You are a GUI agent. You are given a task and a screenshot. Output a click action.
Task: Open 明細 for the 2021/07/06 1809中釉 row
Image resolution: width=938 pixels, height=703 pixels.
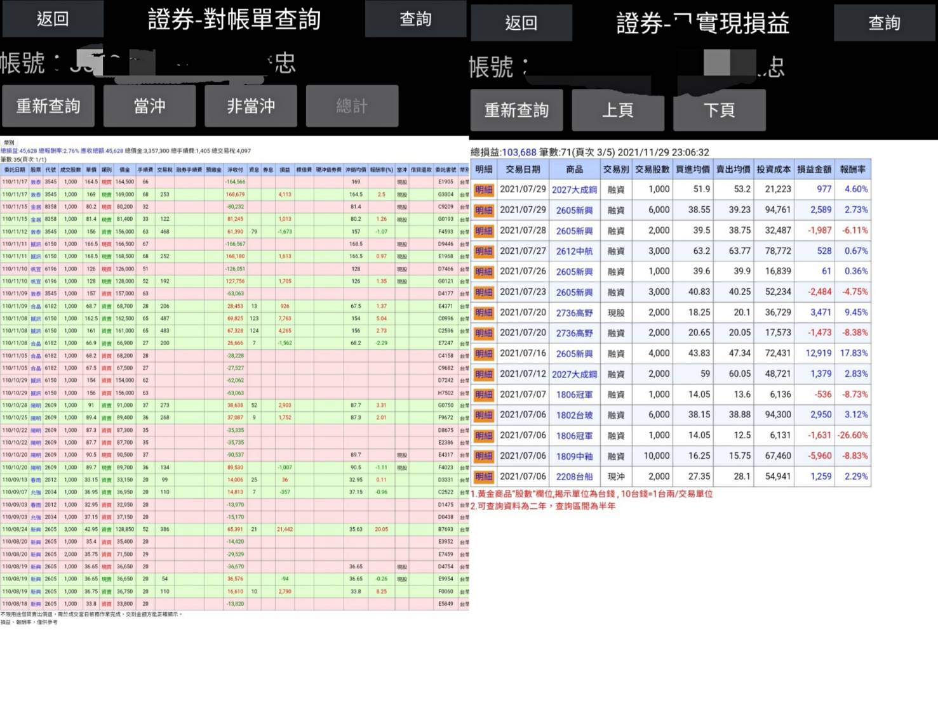coord(484,456)
